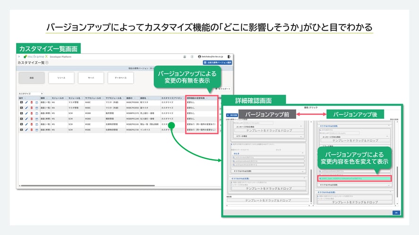Click the account icon for betchaku@to-be.co.jp

(x=199, y=57)
